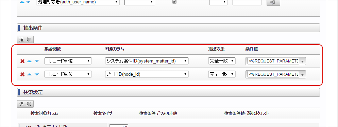This screenshot has height=127, width=338.
Task: Open 集合関数 dropdown in node_id row
Action: [x=68, y=74]
